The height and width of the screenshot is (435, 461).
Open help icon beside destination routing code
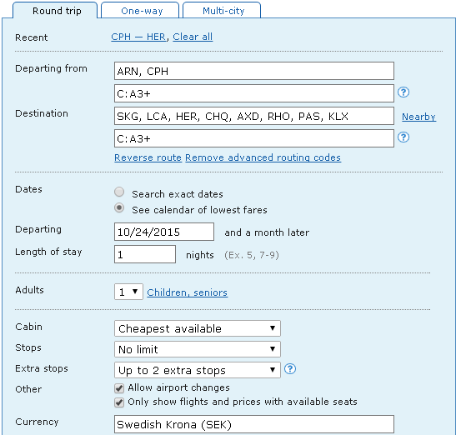(403, 137)
